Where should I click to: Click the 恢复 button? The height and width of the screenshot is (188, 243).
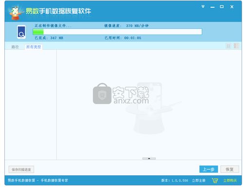click(x=230, y=169)
